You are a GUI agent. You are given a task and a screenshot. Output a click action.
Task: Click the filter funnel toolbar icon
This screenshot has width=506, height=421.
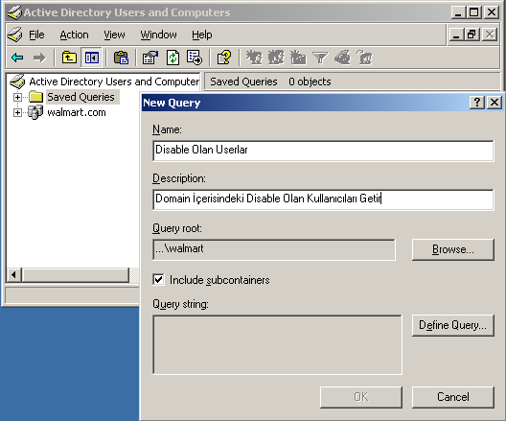click(x=320, y=58)
